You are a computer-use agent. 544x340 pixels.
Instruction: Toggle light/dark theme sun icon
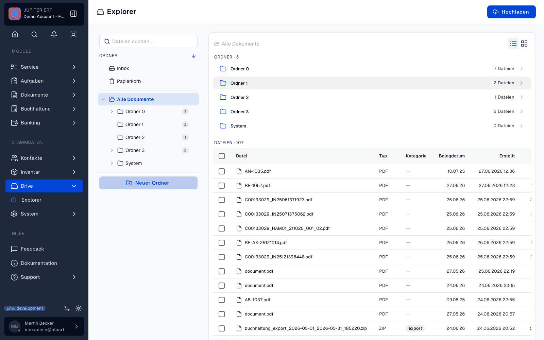coord(79,308)
